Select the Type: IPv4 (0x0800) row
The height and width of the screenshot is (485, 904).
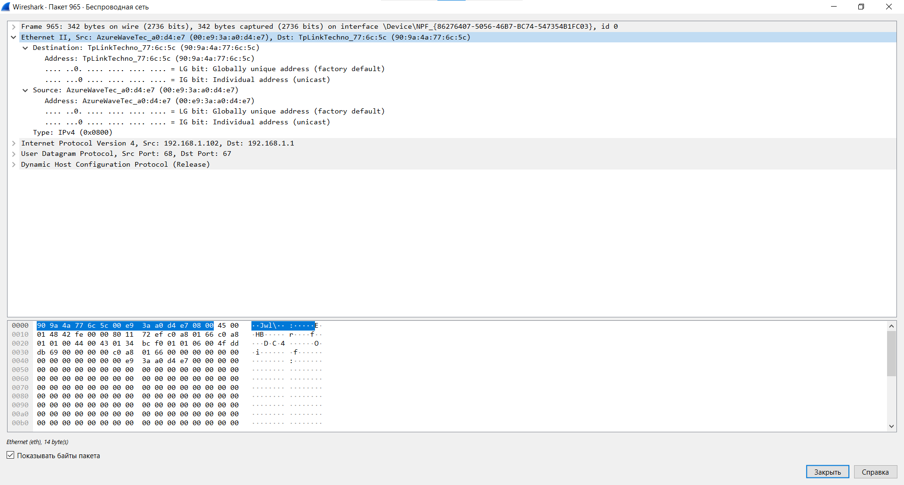pyautogui.click(x=73, y=133)
